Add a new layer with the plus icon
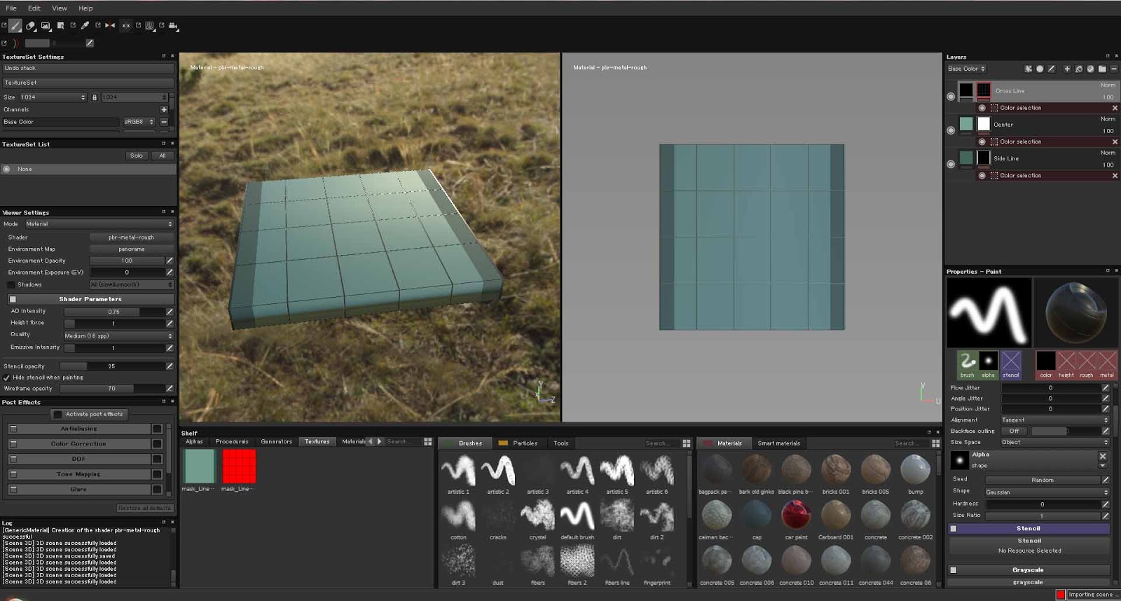 point(1067,69)
